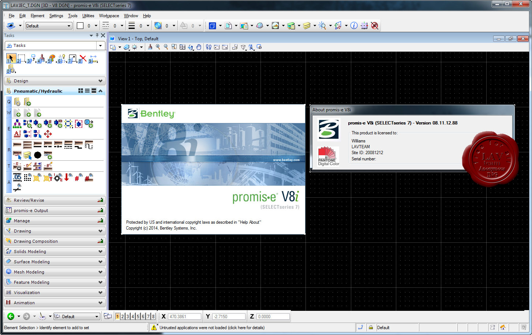
Task: Click the first single wire icon in row R
Action: point(17,145)
